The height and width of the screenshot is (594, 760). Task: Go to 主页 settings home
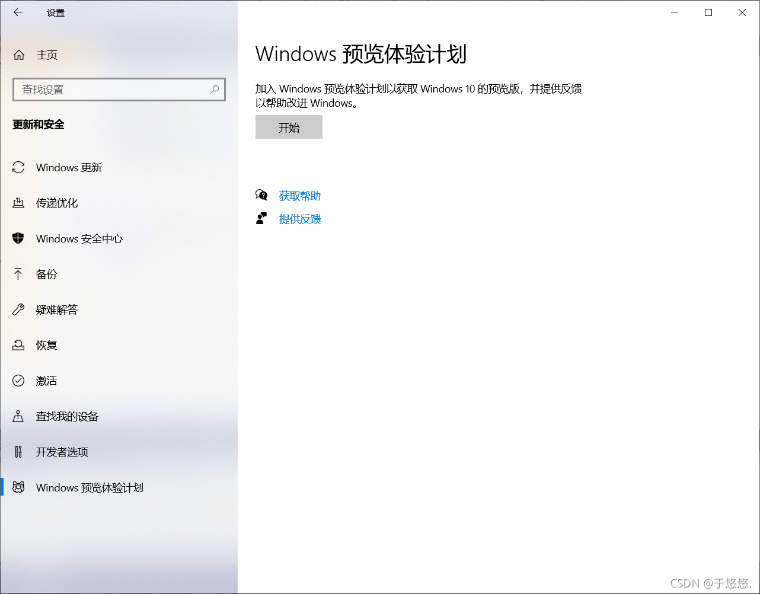(x=119, y=55)
